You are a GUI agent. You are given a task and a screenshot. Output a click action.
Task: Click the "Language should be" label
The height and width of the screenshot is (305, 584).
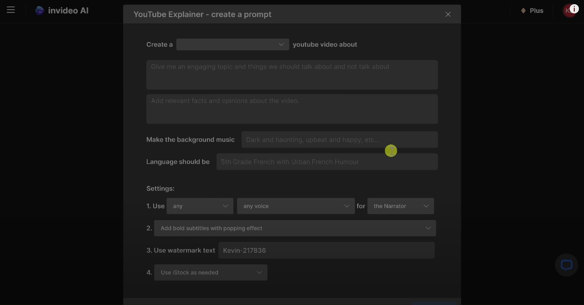click(178, 161)
